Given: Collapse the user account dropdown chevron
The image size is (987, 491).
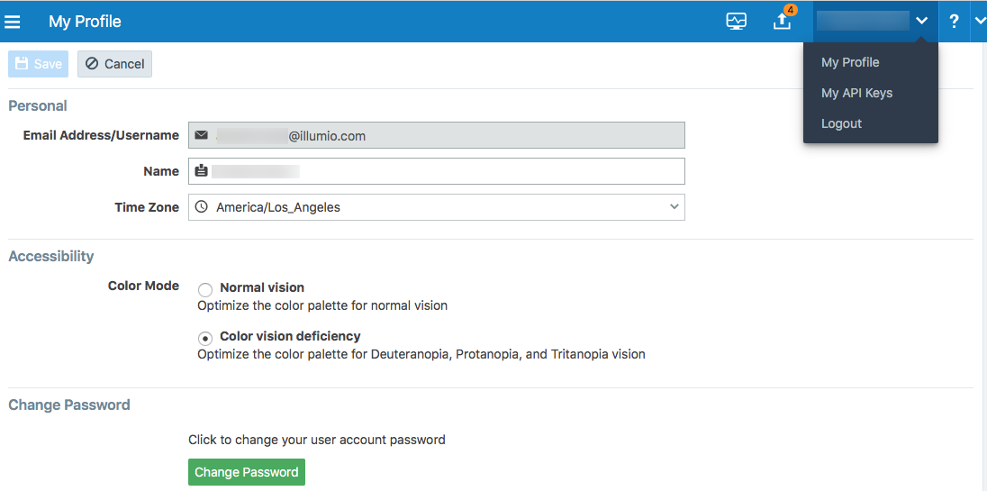Looking at the screenshot, I should 921,22.
